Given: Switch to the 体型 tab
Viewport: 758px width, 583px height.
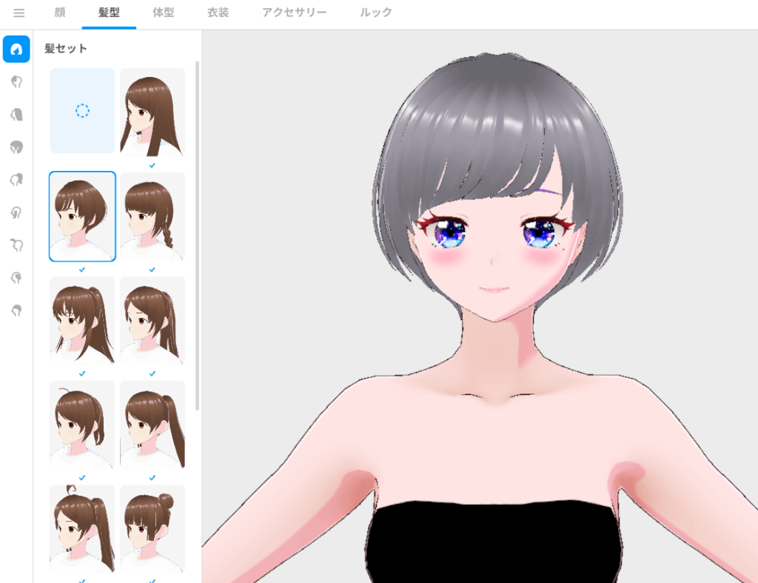Looking at the screenshot, I should [x=164, y=13].
